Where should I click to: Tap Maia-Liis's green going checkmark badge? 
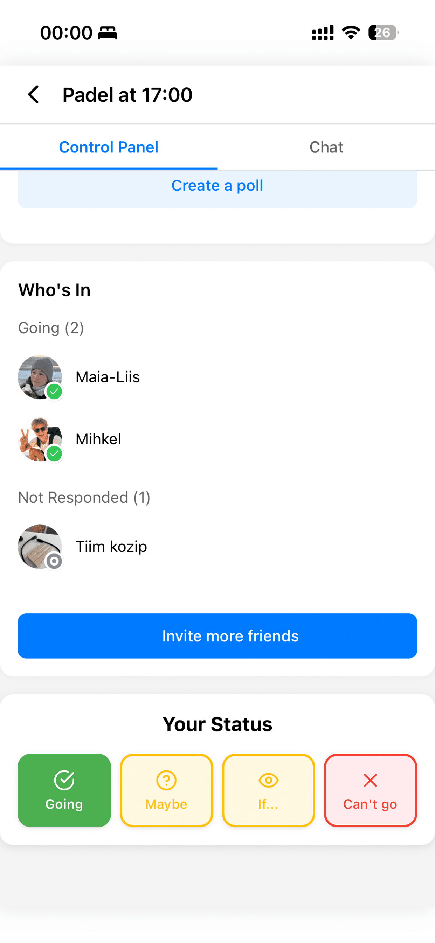[55, 392]
